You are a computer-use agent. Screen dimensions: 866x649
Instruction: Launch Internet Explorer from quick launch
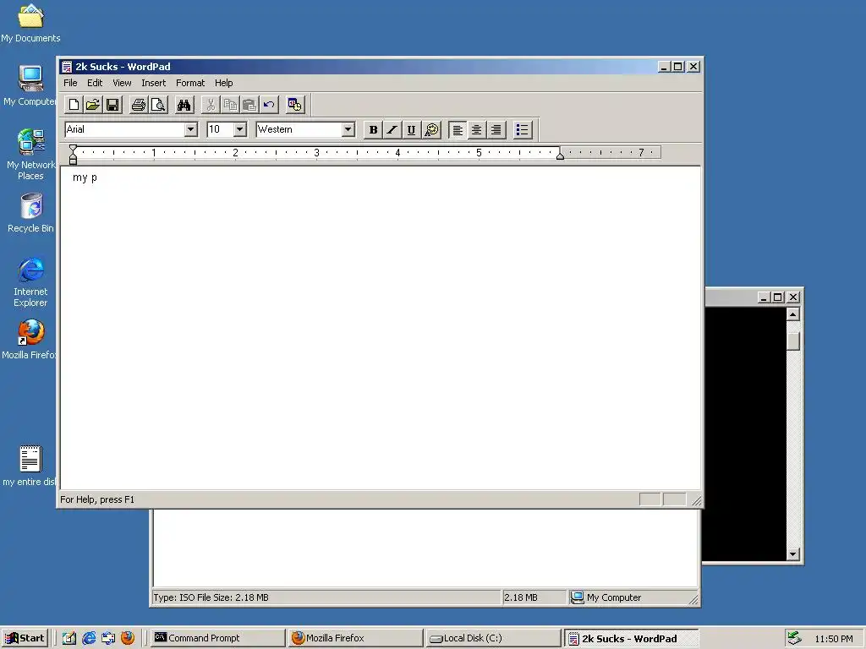point(89,638)
